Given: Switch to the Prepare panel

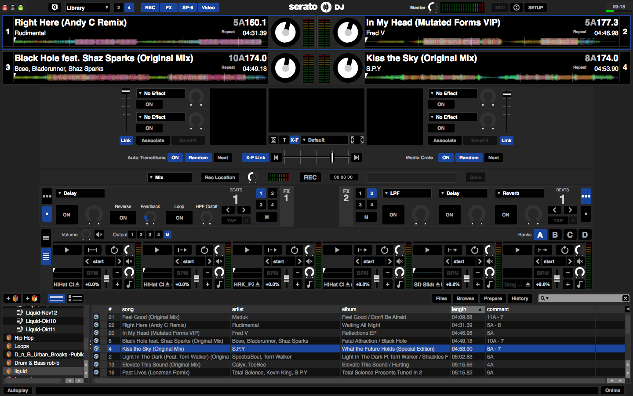Looking at the screenshot, I should 493,298.
